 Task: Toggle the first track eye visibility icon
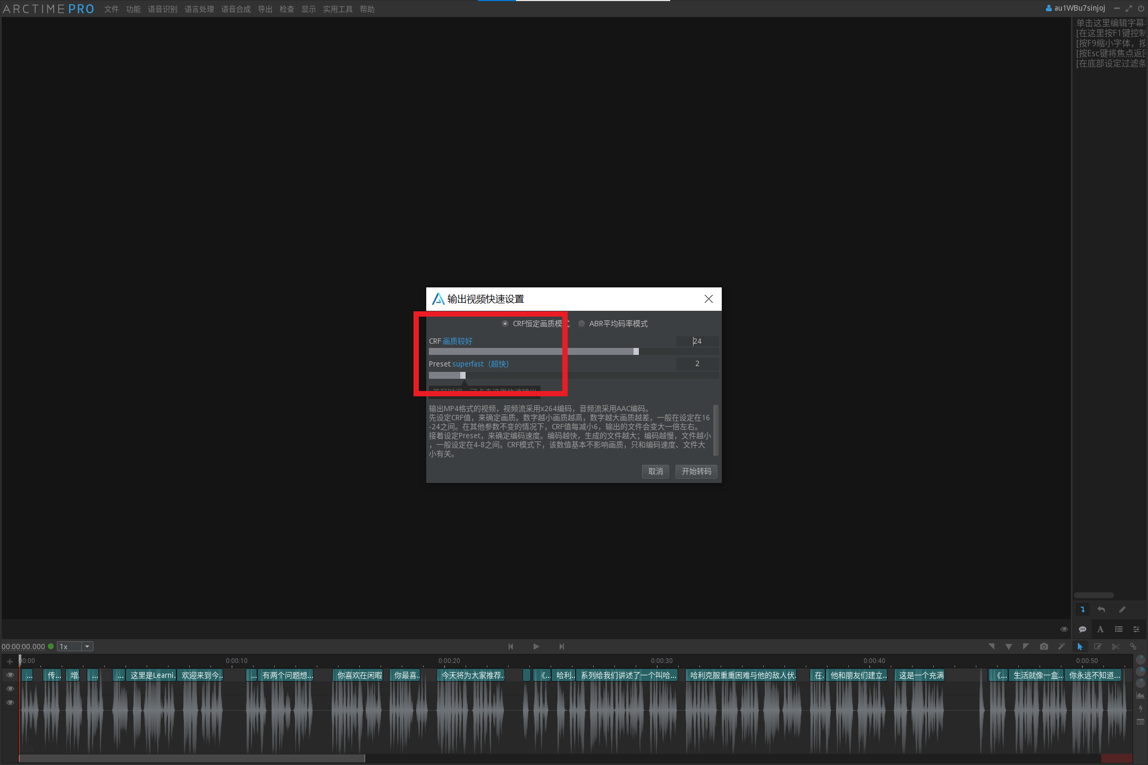tap(10, 675)
